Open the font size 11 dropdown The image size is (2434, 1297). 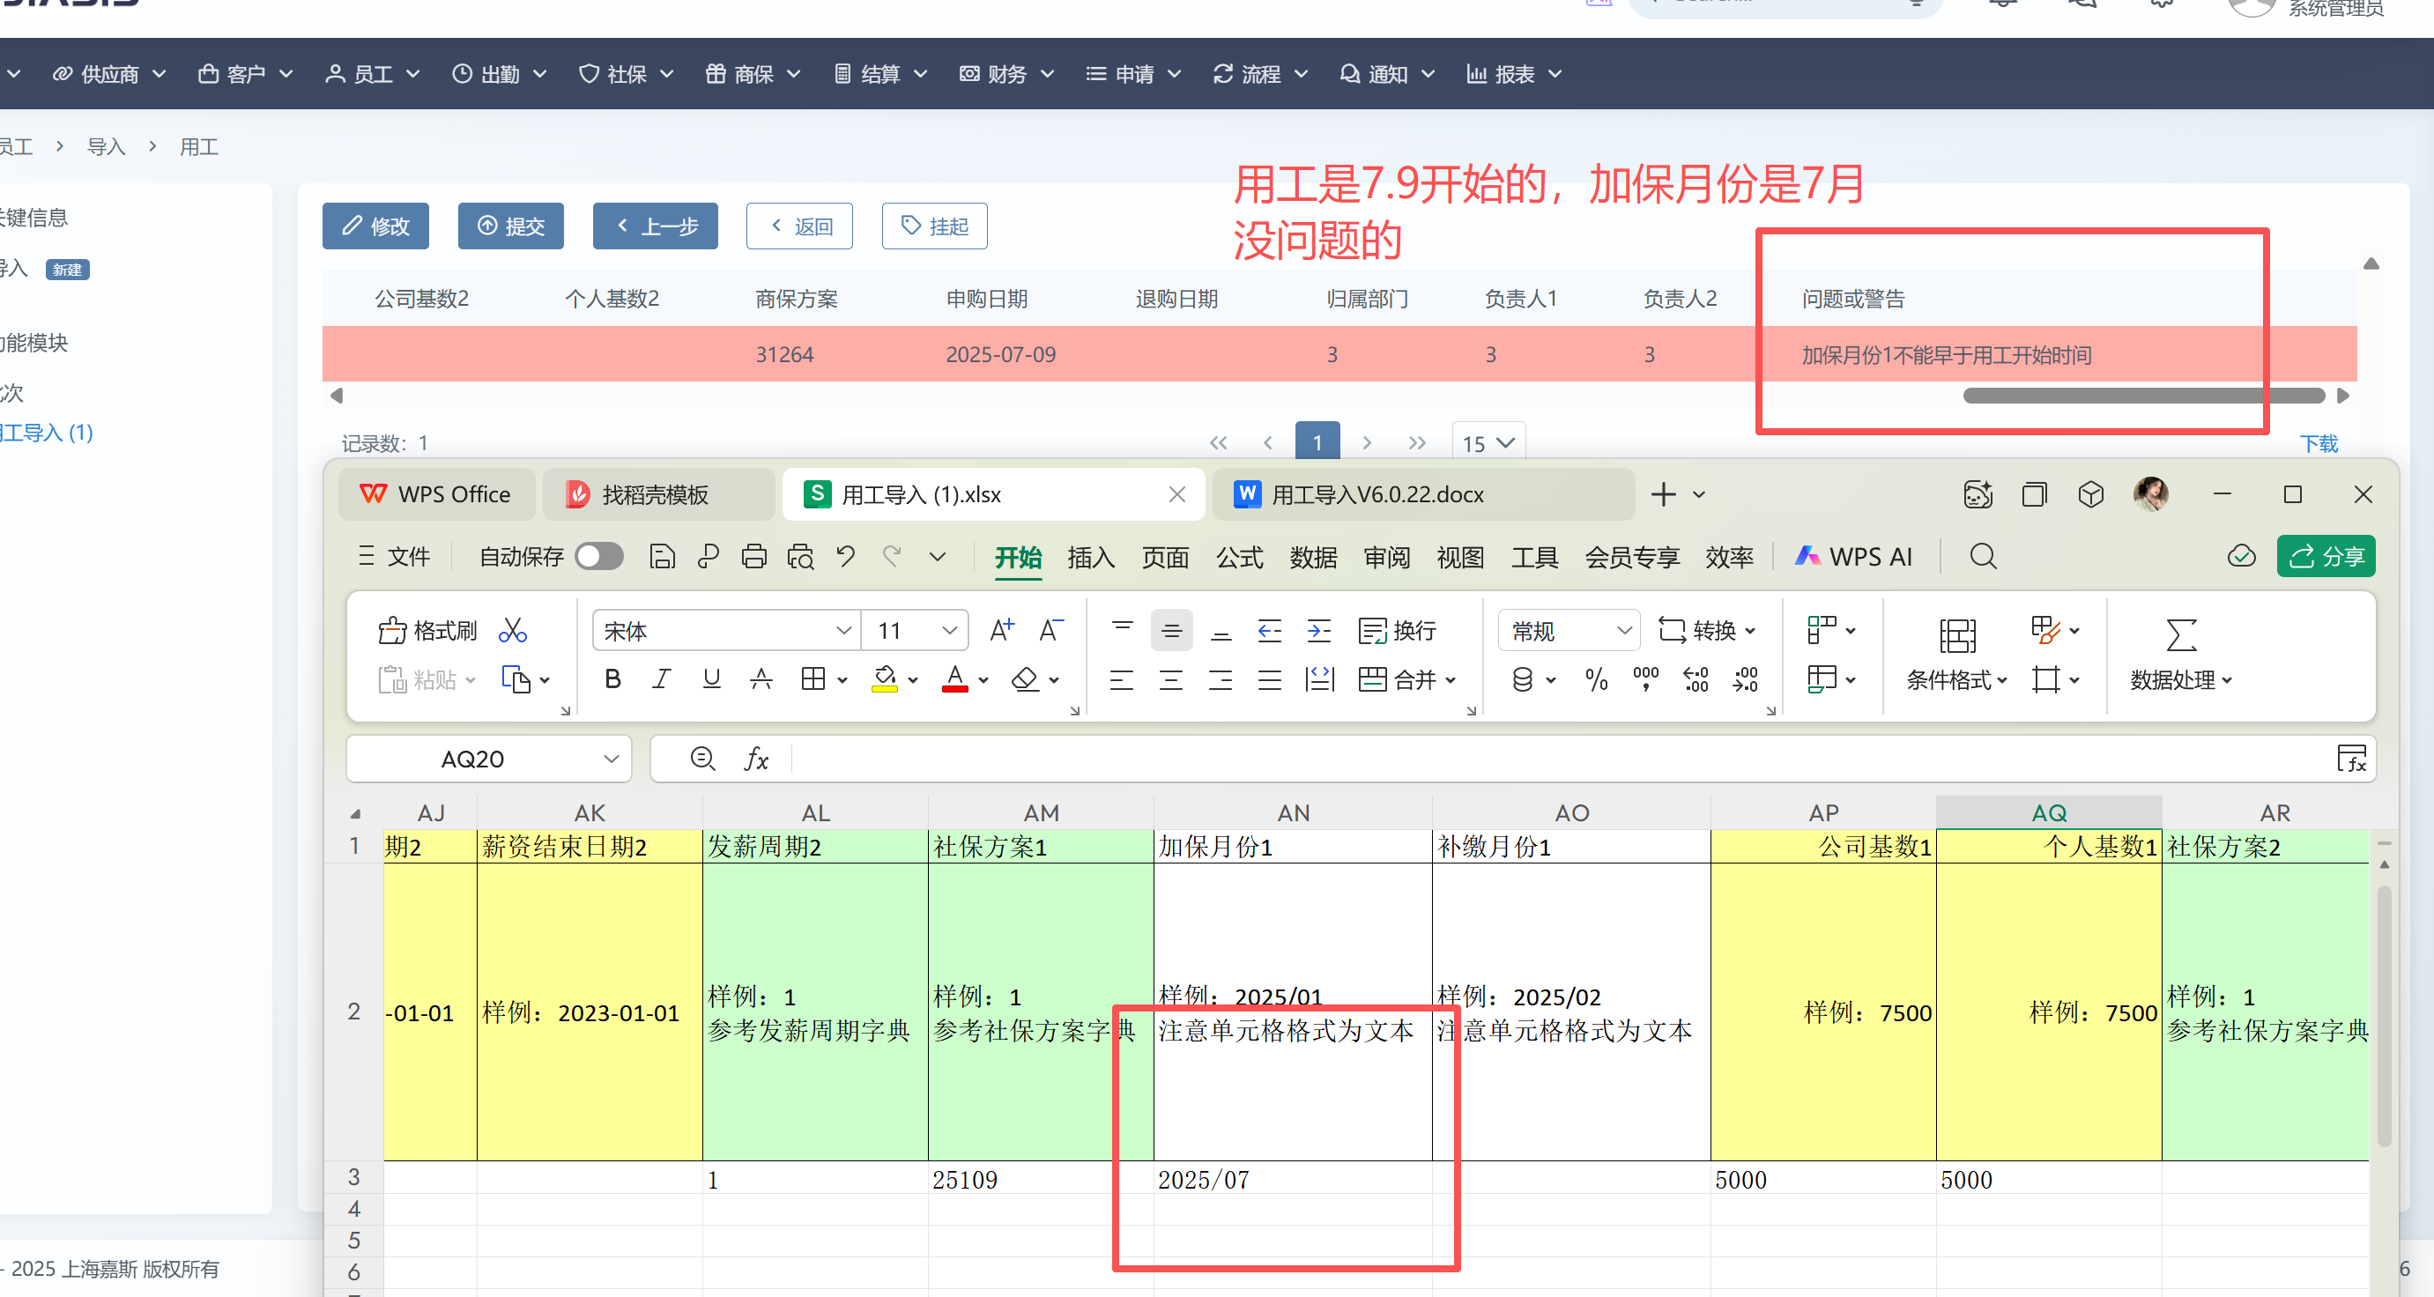pos(950,630)
